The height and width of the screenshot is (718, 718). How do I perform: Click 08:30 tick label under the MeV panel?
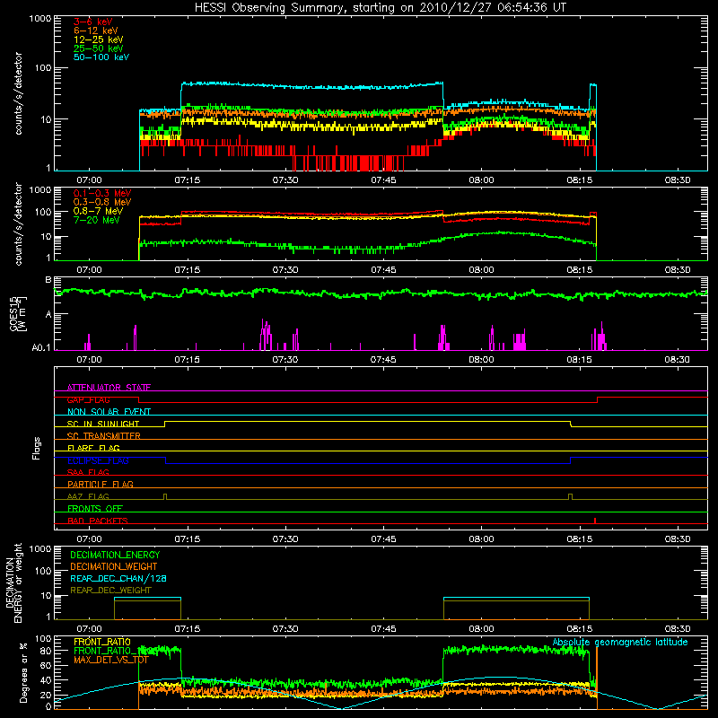click(678, 270)
